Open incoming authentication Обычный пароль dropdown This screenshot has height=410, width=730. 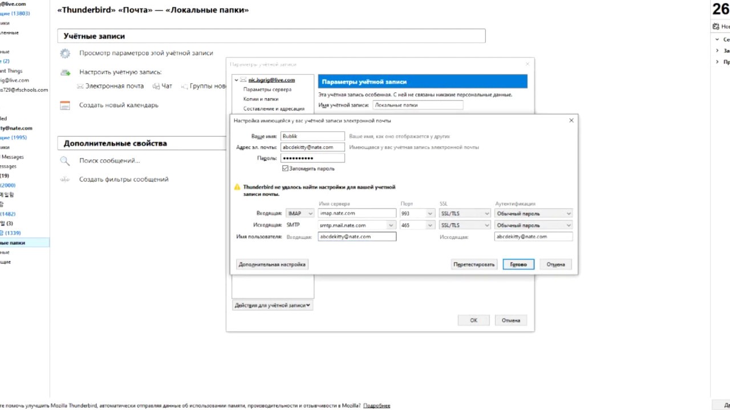tap(533, 214)
